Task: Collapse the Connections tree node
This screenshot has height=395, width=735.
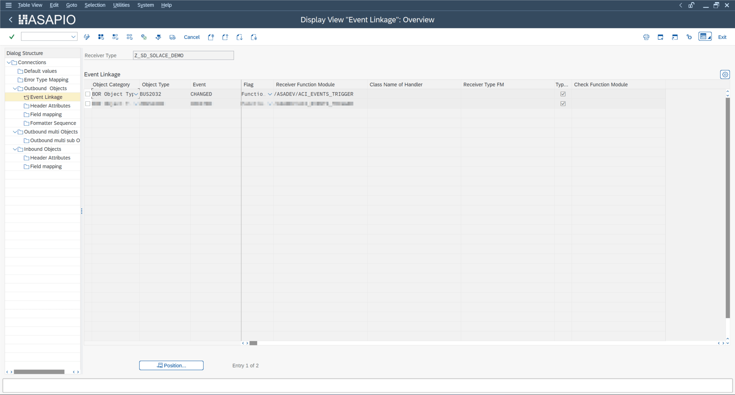Action: coord(9,62)
